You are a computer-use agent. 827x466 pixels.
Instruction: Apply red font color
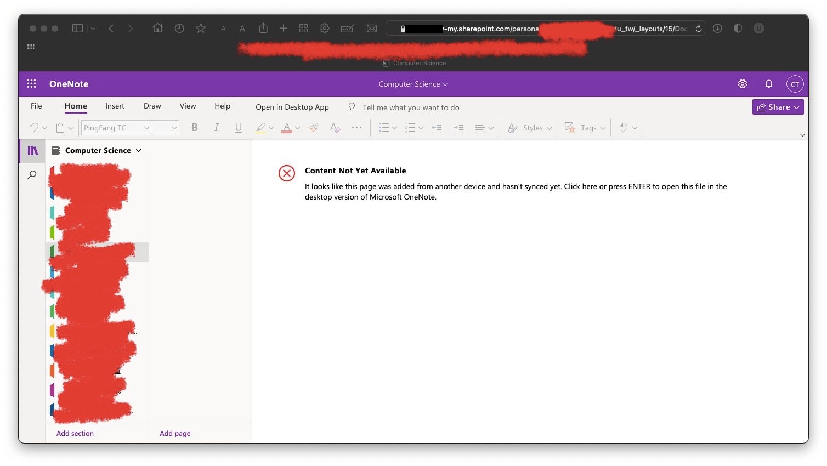tap(286, 128)
